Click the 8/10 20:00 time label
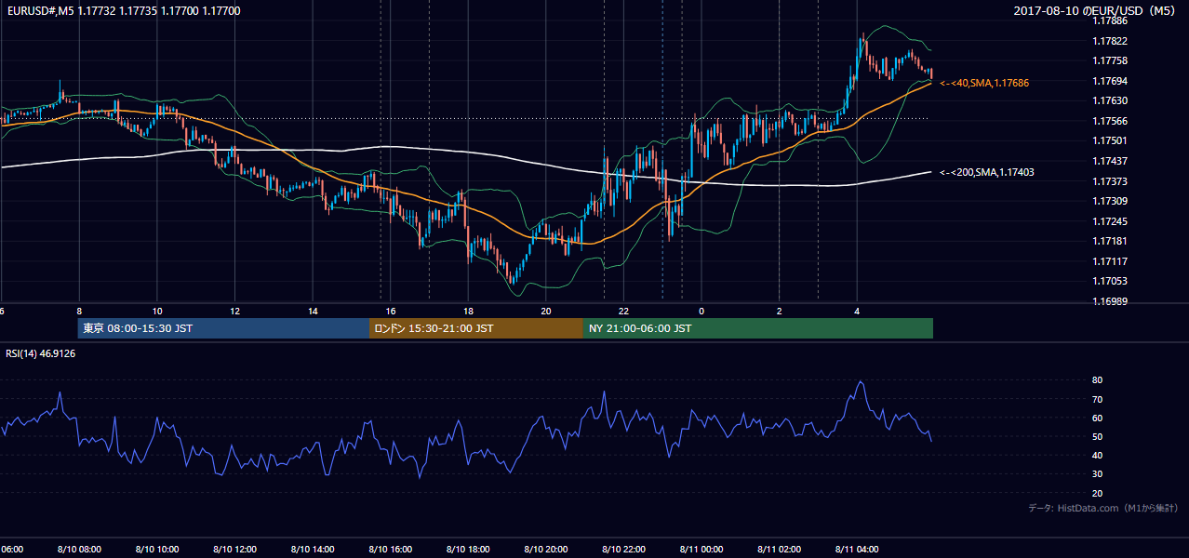Viewport: 1189px width, 558px height. pos(546,550)
